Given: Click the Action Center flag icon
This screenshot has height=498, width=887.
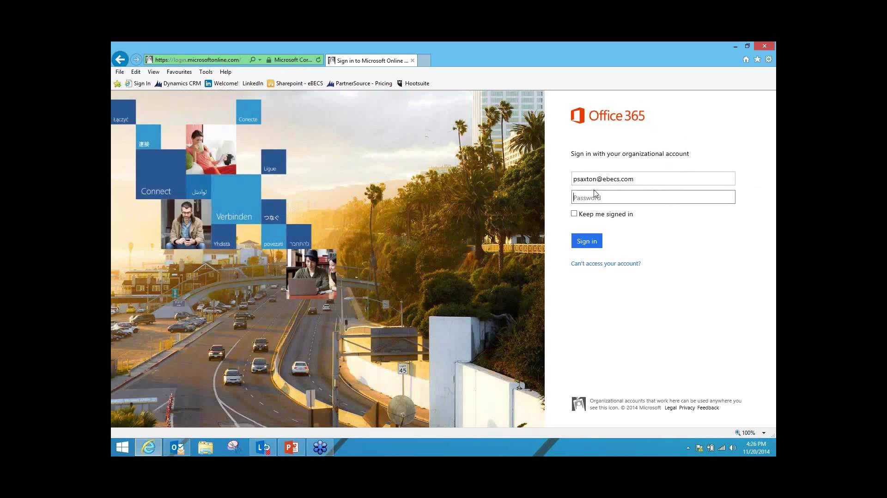Looking at the screenshot, I should 699,448.
